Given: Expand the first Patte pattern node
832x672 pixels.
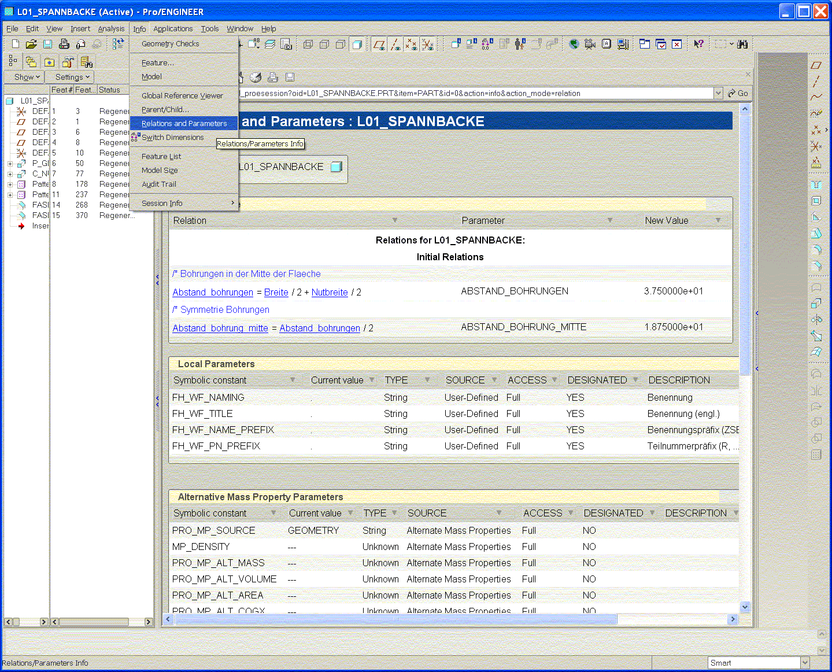Looking at the screenshot, I should (10, 184).
